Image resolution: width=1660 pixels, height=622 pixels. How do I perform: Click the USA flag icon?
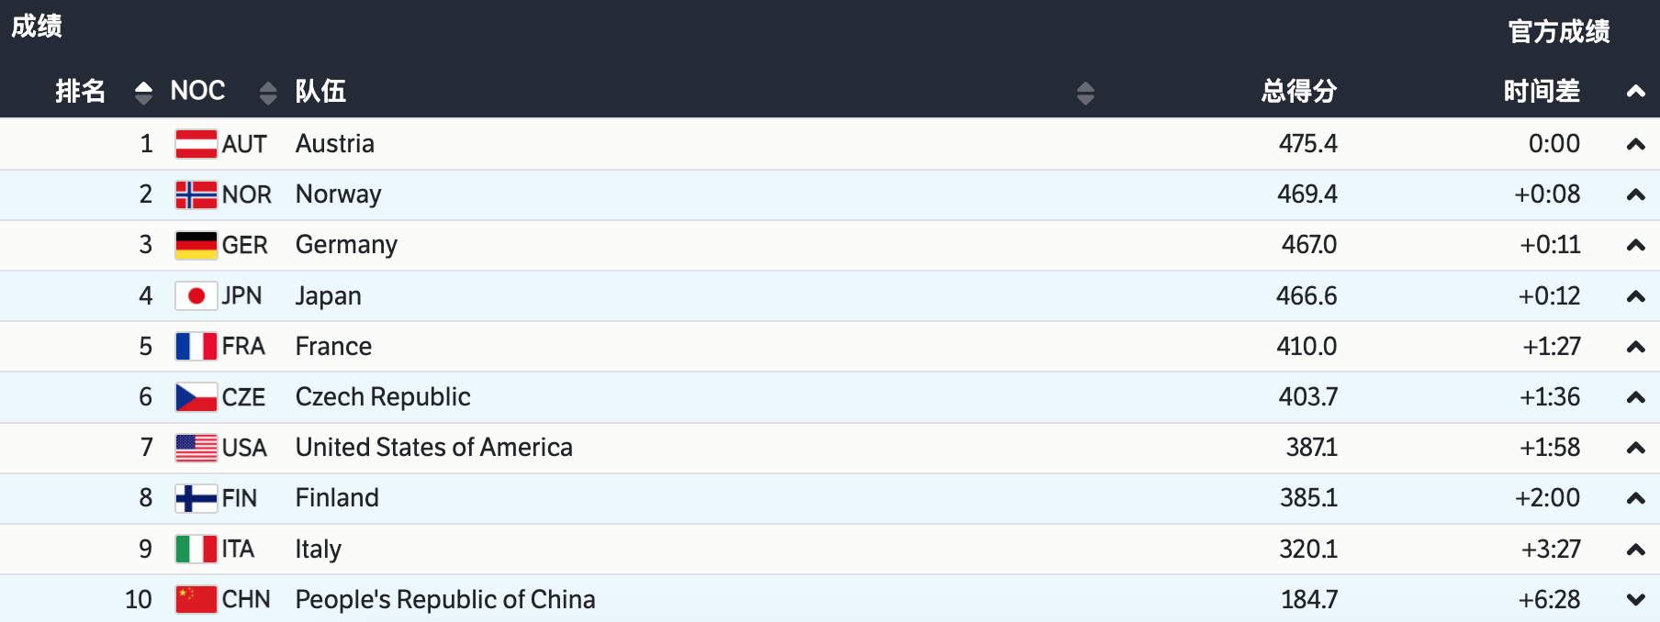196,448
